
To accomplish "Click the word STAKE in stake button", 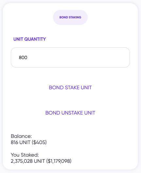I will pos(72,88).
